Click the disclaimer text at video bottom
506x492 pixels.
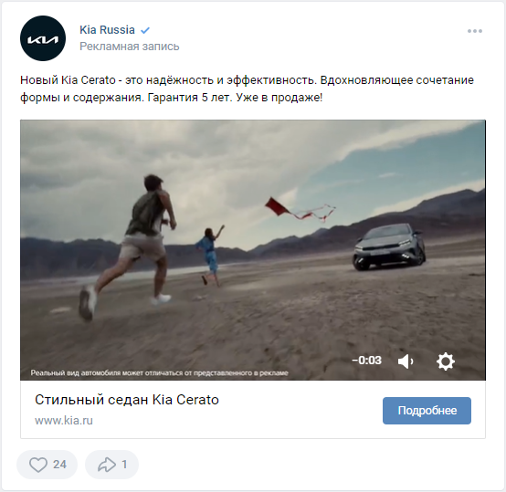coord(160,373)
